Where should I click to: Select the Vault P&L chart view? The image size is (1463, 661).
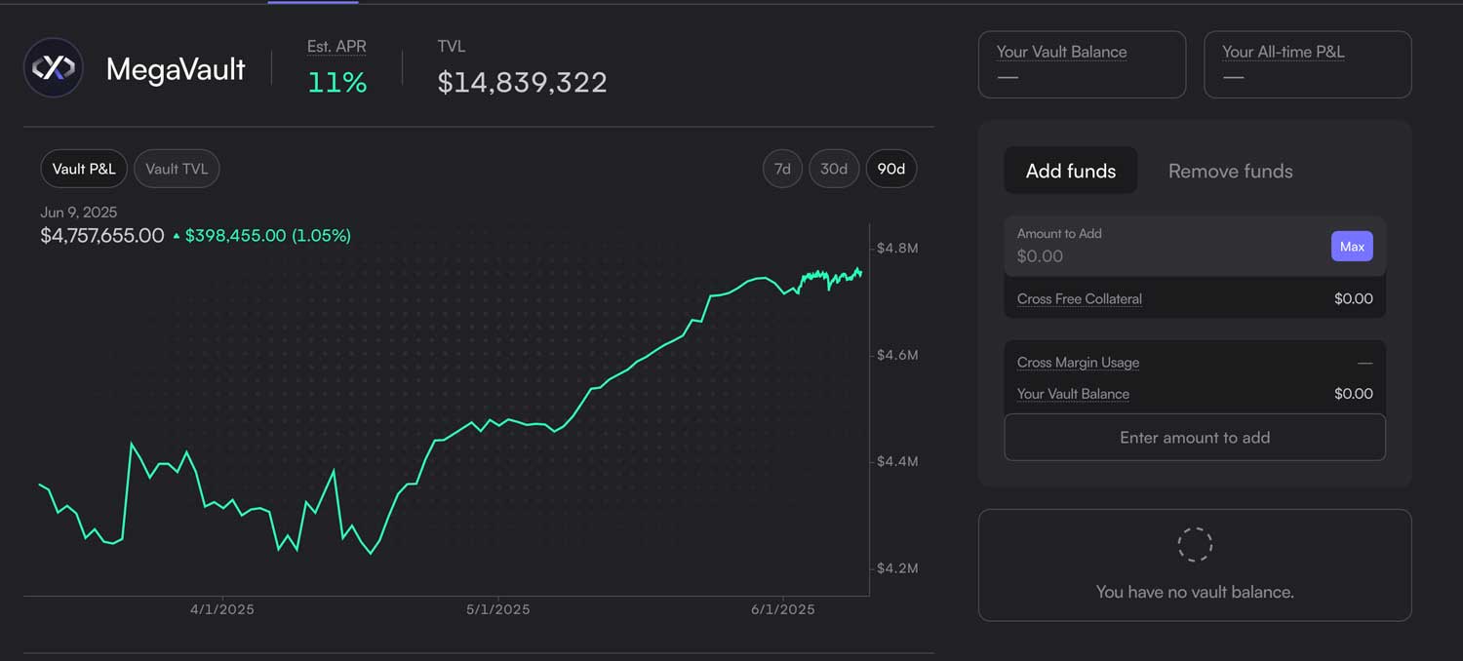pos(84,169)
